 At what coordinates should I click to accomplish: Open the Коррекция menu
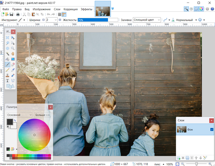pos(71,9)
